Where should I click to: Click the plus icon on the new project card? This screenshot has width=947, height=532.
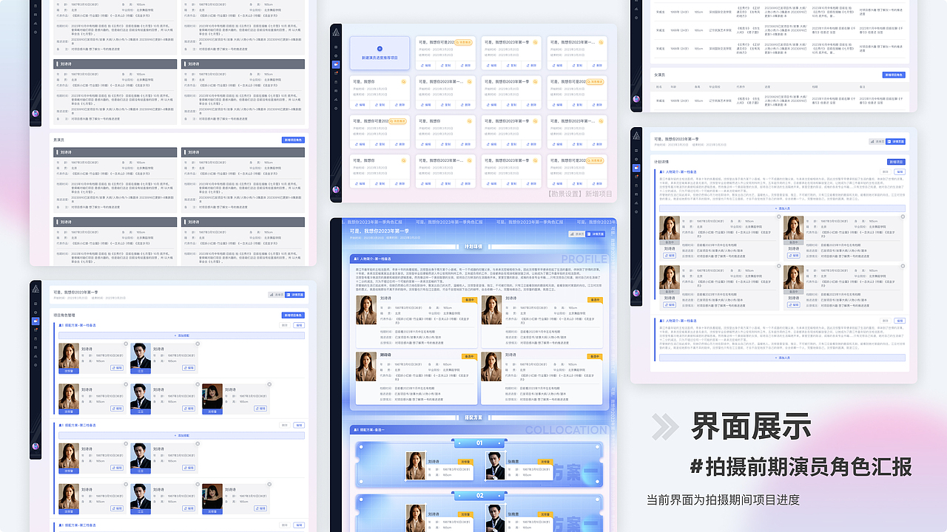click(380, 49)
